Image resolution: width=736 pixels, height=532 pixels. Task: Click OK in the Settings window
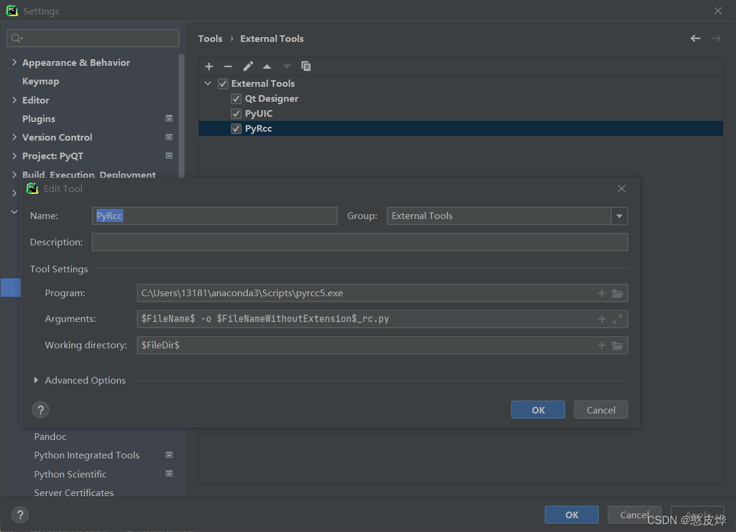point(572,515)
